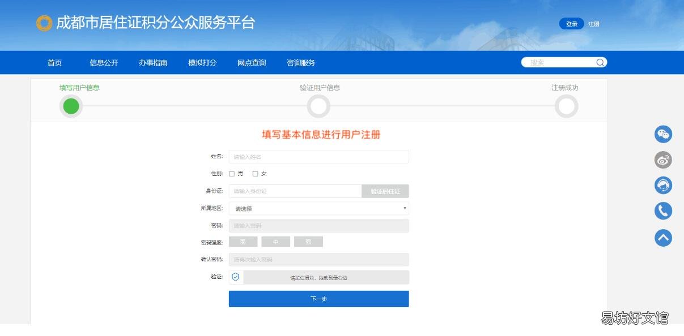This screenshot has height=336, width=684.
Task: Focus the 密码 input field
Action: coord(318,226)
